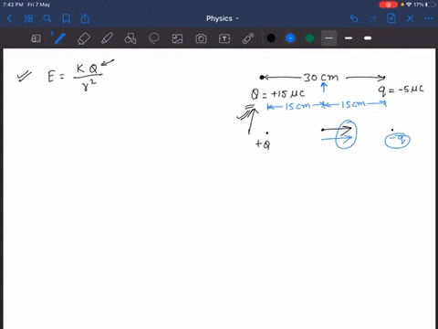Tap the Wi-Fi status icon
Image resolution: width=438 pixels, height=329 pixels.
(x=409, y=5)
